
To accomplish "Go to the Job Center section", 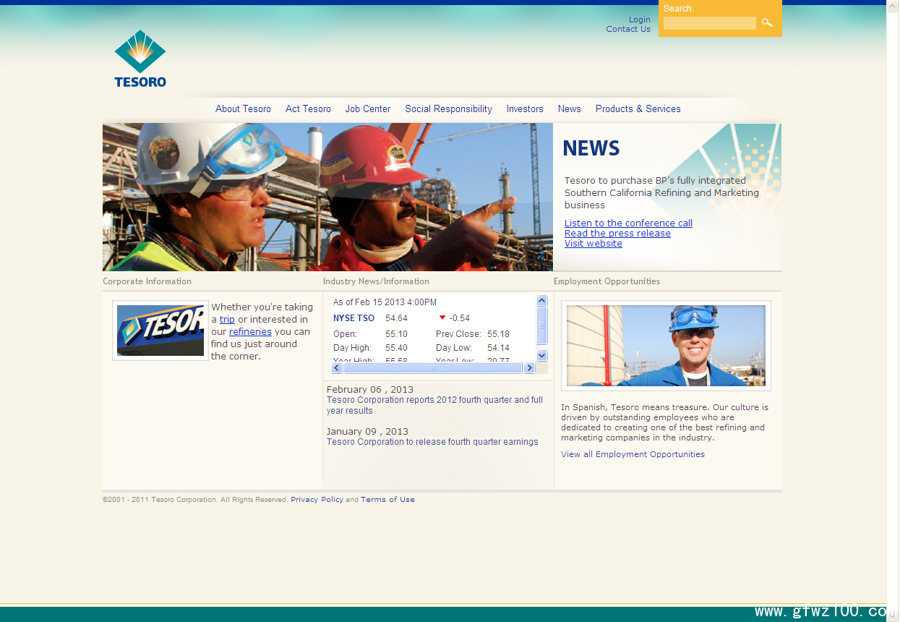I will click(x=367, y=109).
